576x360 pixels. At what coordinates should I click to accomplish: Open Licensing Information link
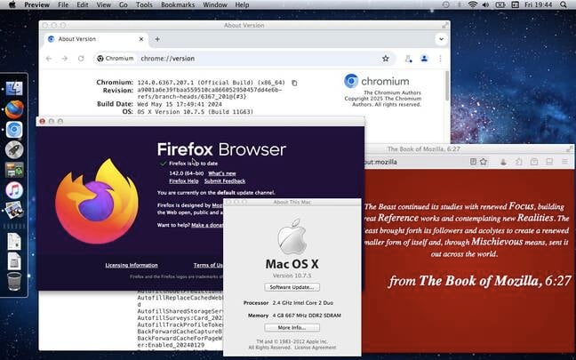[x=132, y=265]
